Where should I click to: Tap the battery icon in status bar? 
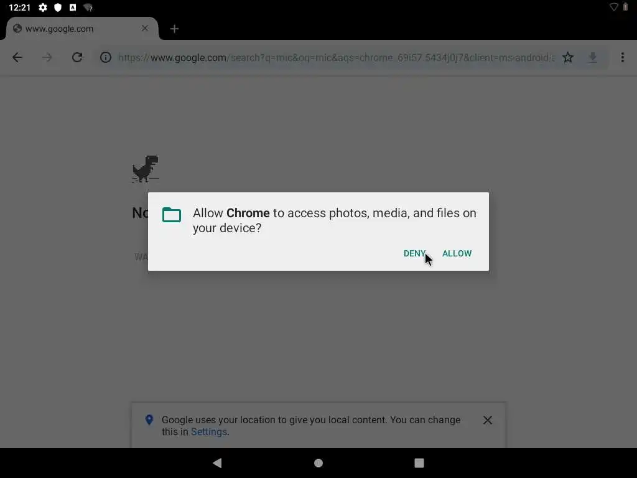pos(625,7)
